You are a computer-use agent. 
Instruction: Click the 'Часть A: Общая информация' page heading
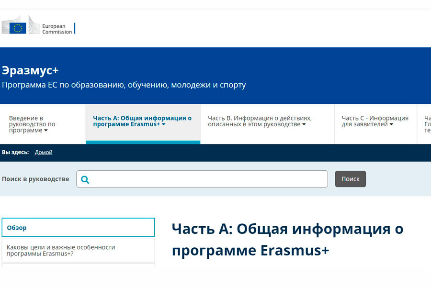coord(287,239)
